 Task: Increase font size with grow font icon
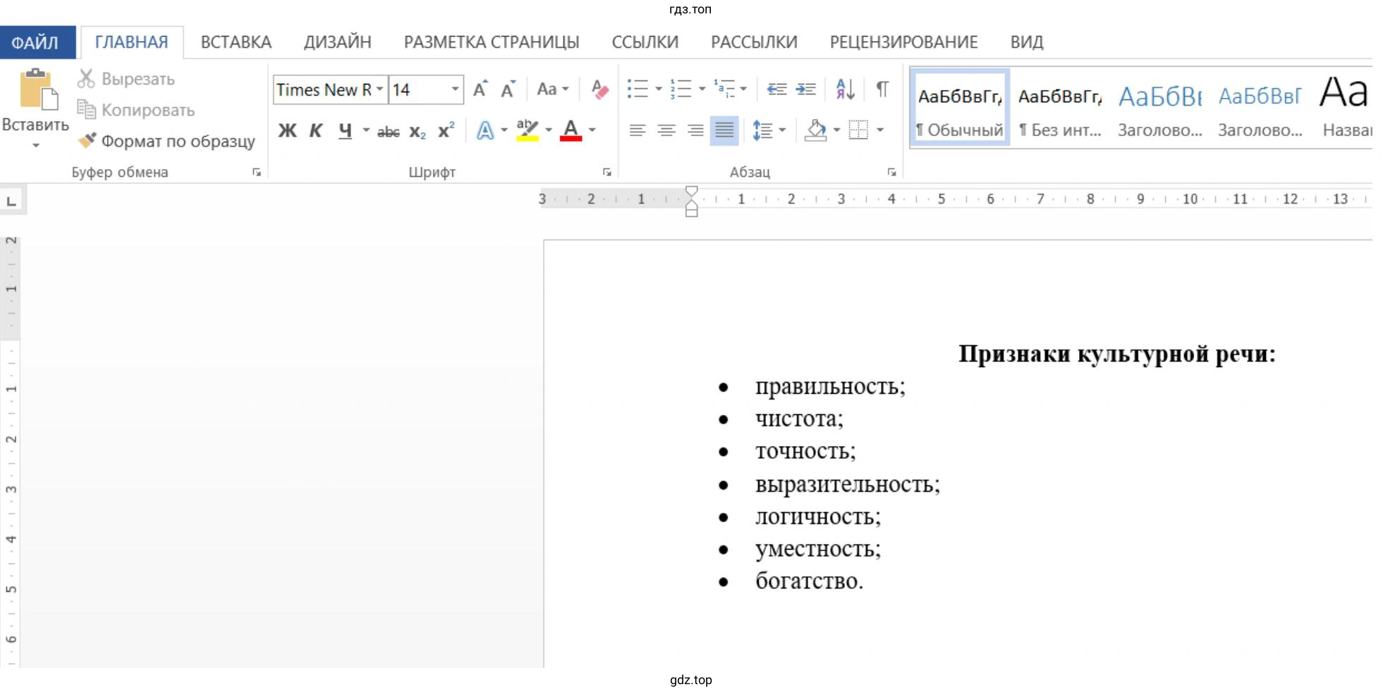coord(480,89)
